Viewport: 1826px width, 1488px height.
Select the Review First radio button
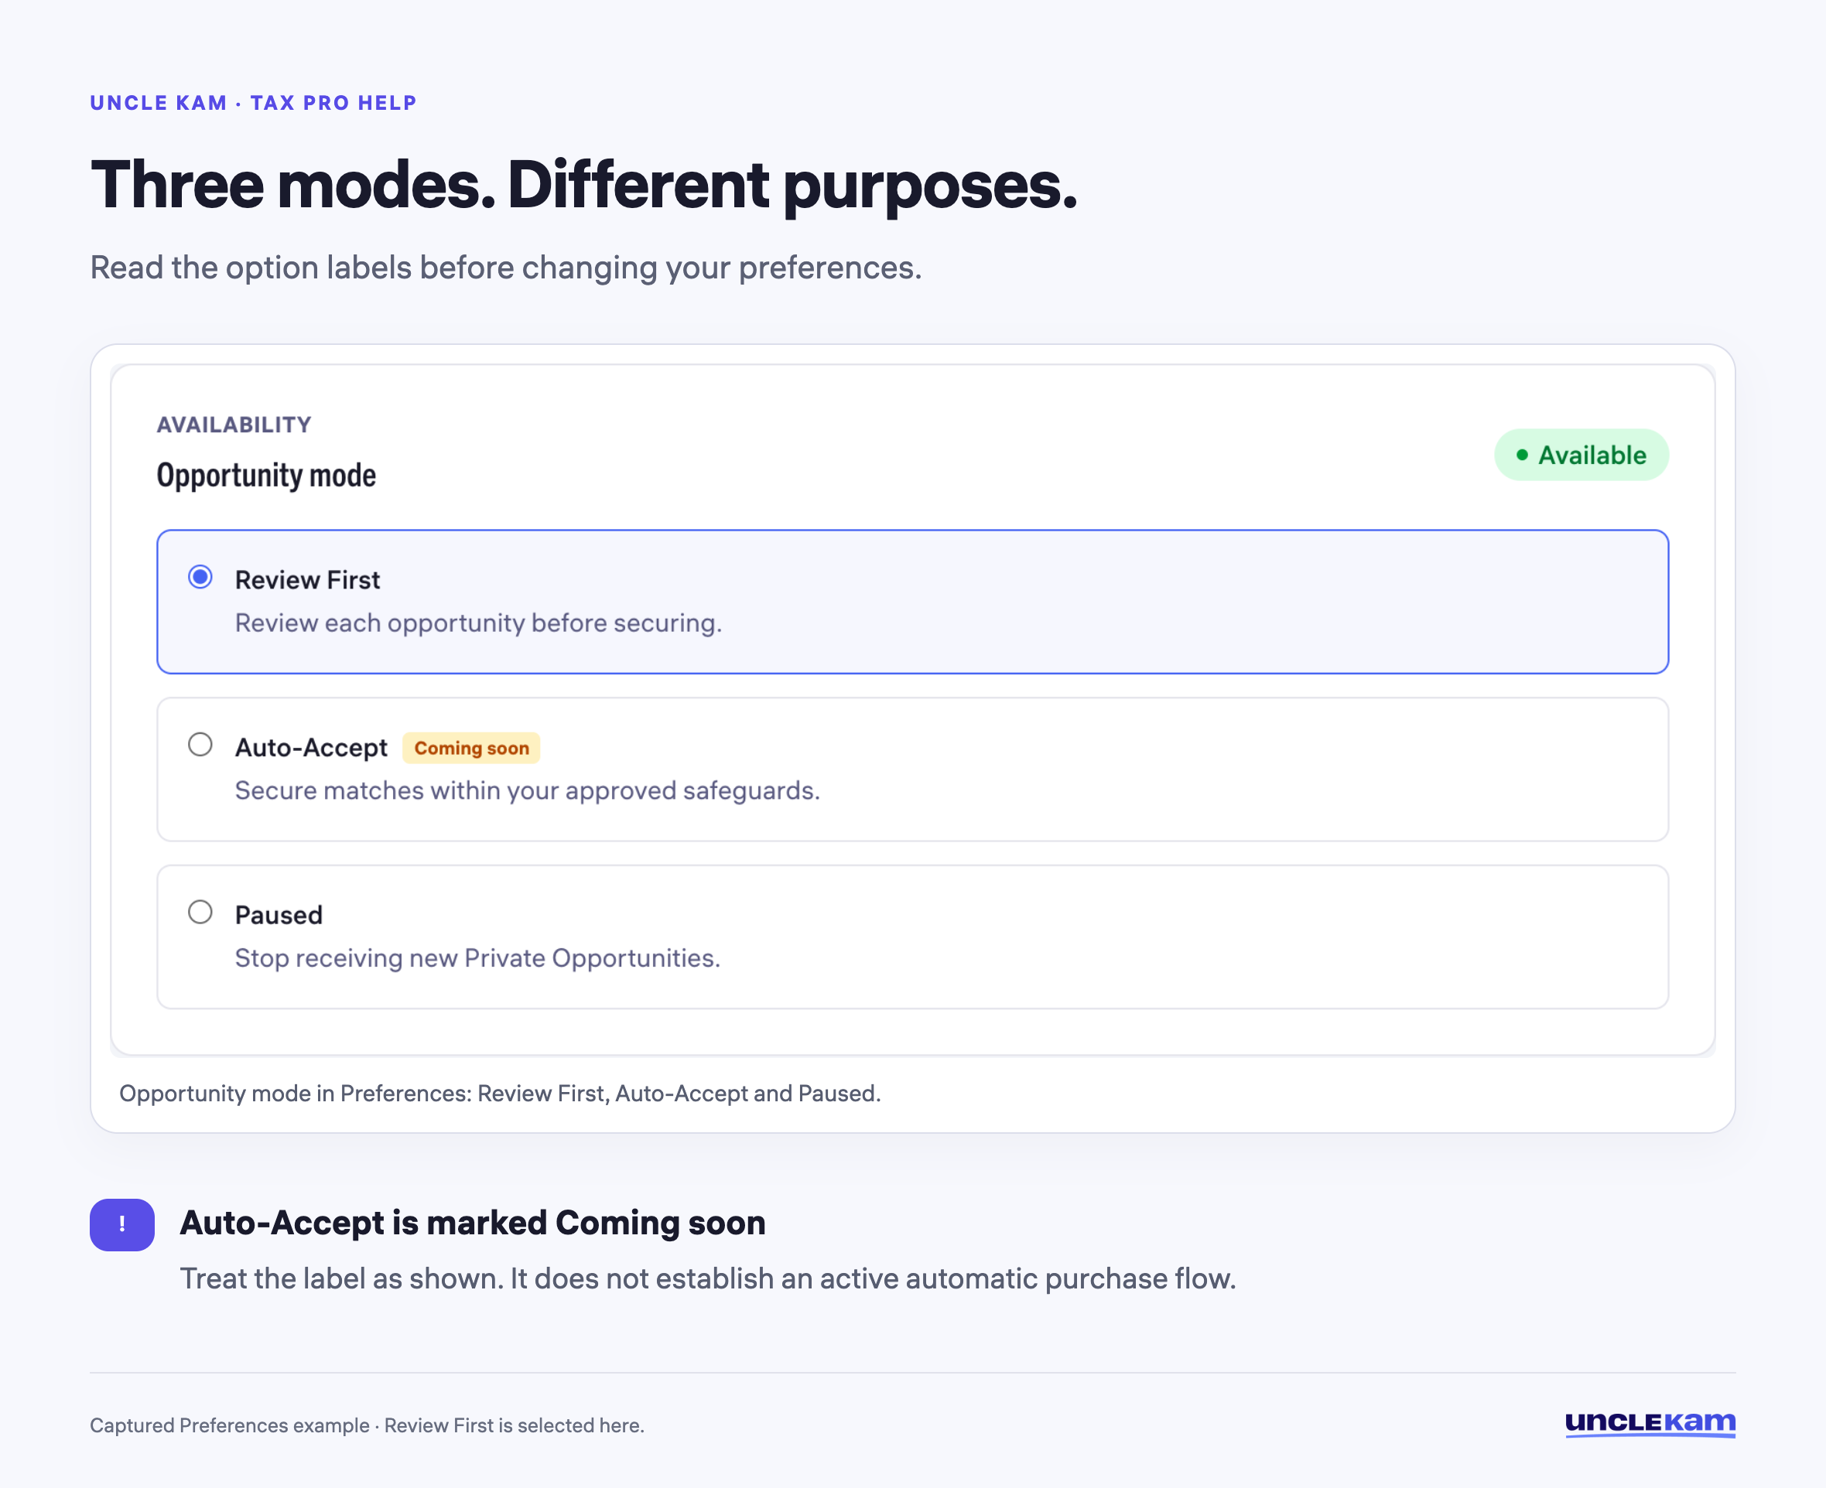tap(200, 577)
